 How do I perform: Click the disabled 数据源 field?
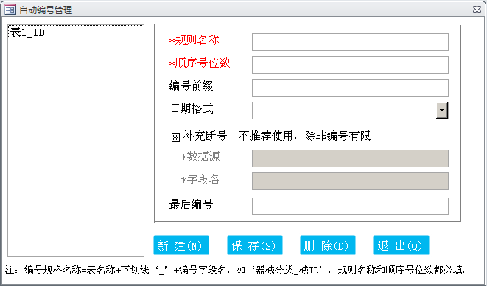coord(350,158)
